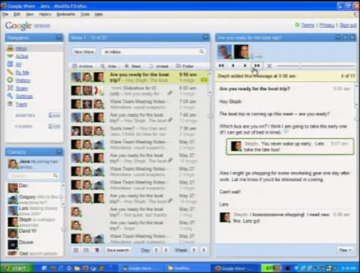Click the Inbox tray icon in navigation
The image size is (360, 273).
tap(10, 48)
